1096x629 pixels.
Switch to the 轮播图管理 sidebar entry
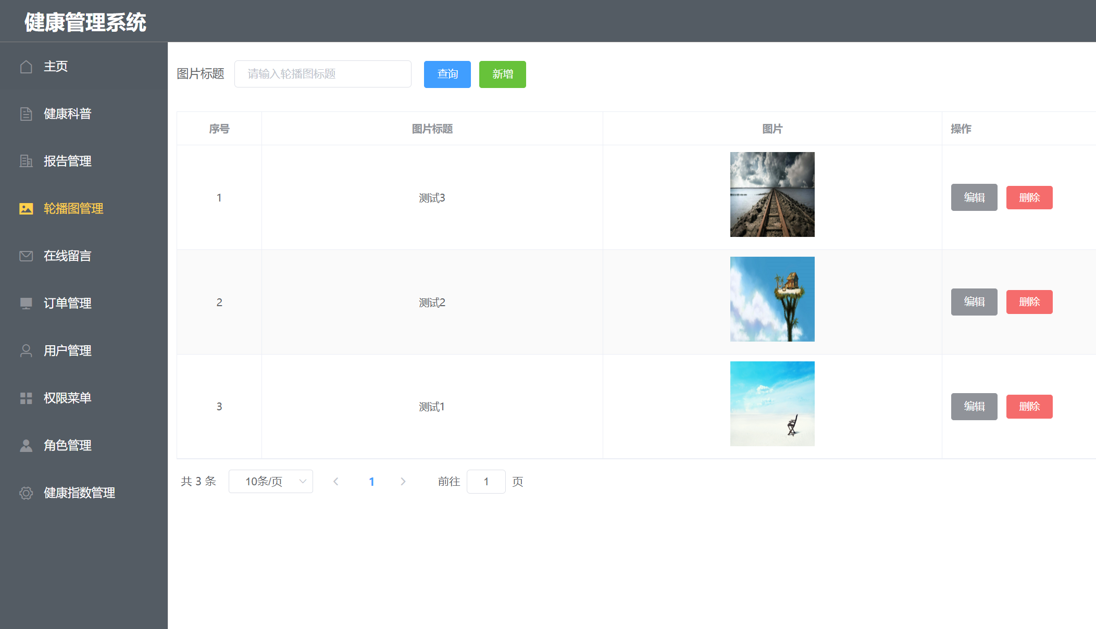pos(73,208)
